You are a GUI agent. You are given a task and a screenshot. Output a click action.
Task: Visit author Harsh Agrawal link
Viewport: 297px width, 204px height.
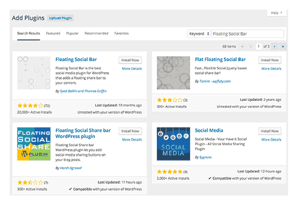click(x=71, y=168)
